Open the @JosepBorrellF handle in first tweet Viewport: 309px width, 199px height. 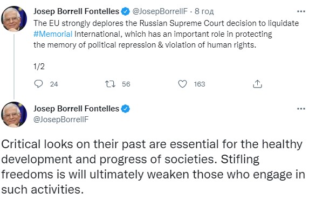pos(160,11)
